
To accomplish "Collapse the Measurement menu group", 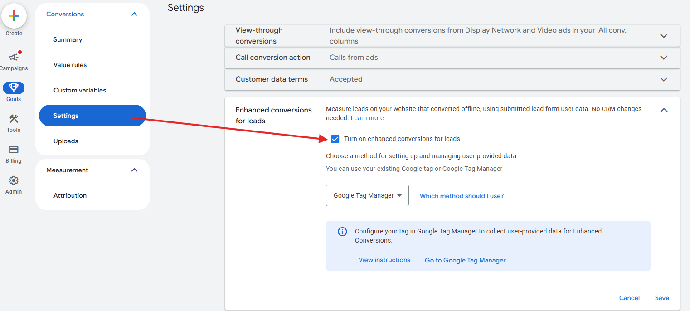I will pyautogui.click(x=134, y=170).
